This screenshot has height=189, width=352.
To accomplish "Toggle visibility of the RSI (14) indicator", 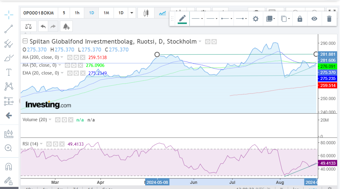I will 49,144.
